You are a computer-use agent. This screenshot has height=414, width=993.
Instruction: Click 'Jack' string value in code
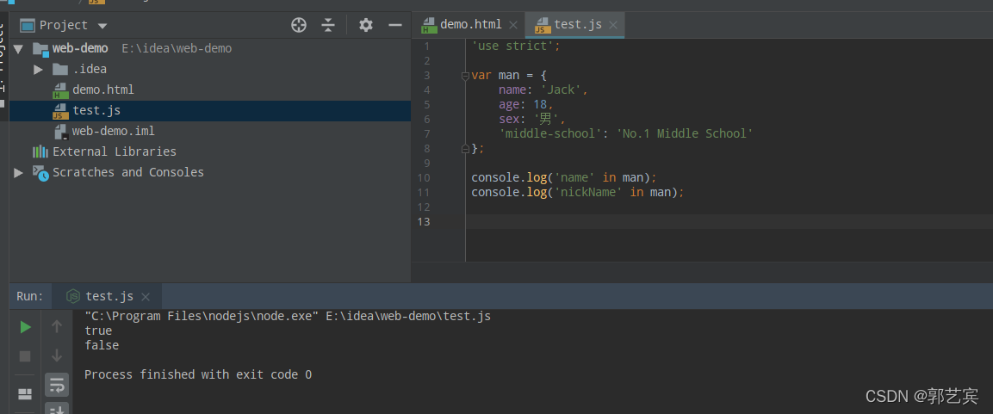pos(560,90)
